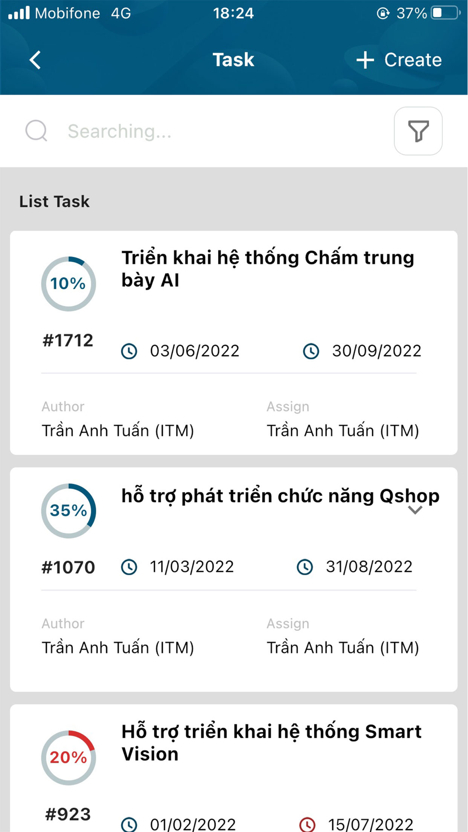Viewport: 468px width, 832px height.
Task: Tap clock icon next to 11/03/2022
Action: coord(129,567)
